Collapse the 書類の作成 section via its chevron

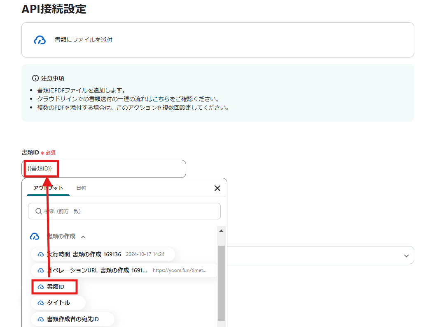[x=84, y=236]
